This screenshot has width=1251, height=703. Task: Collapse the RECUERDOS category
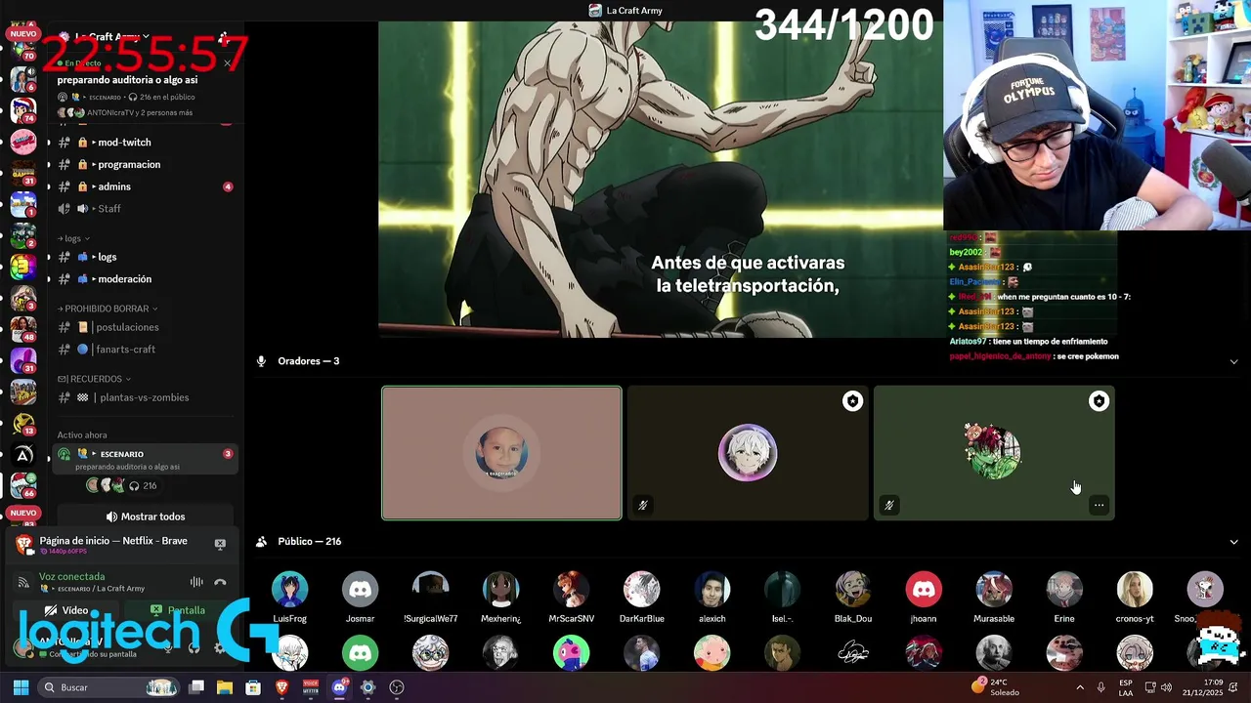tap(94, 379)
